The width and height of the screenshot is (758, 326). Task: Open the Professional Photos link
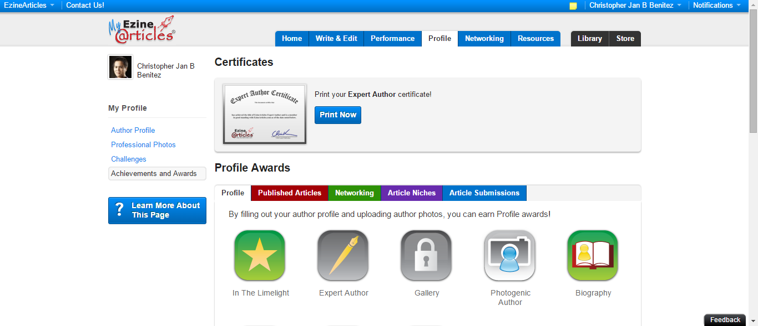143,144
